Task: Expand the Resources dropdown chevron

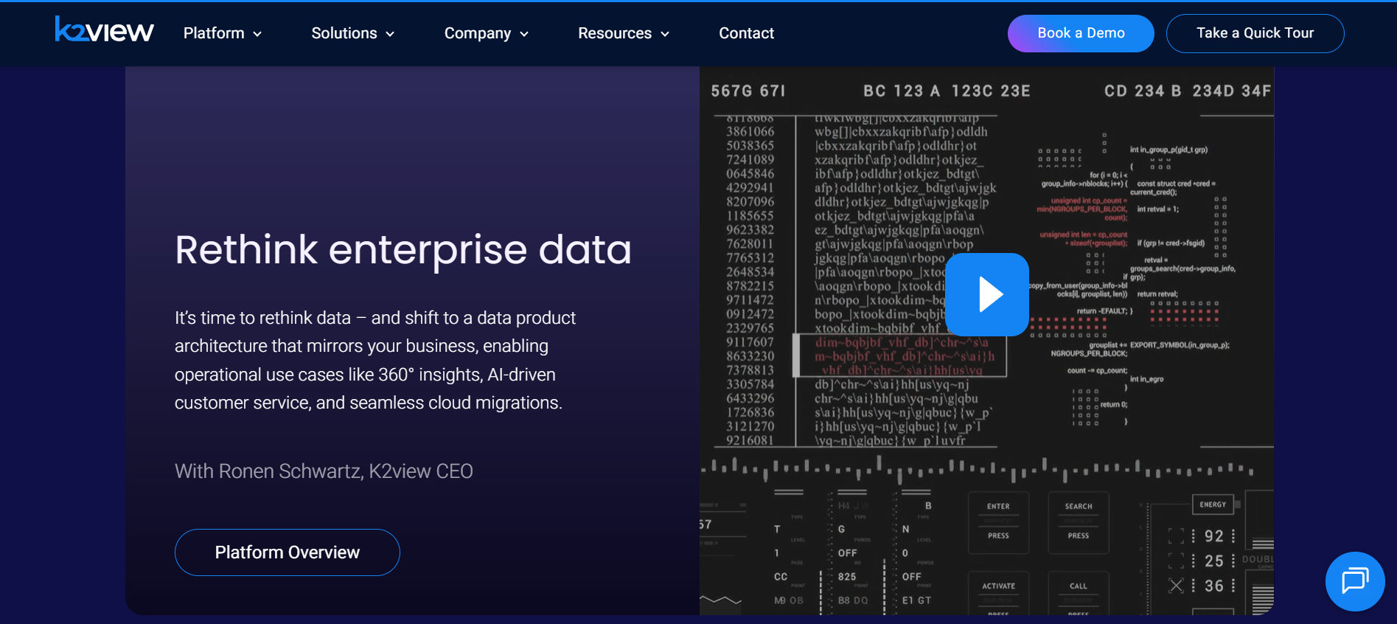Action: 665,34
